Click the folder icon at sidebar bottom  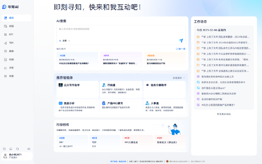4,149
